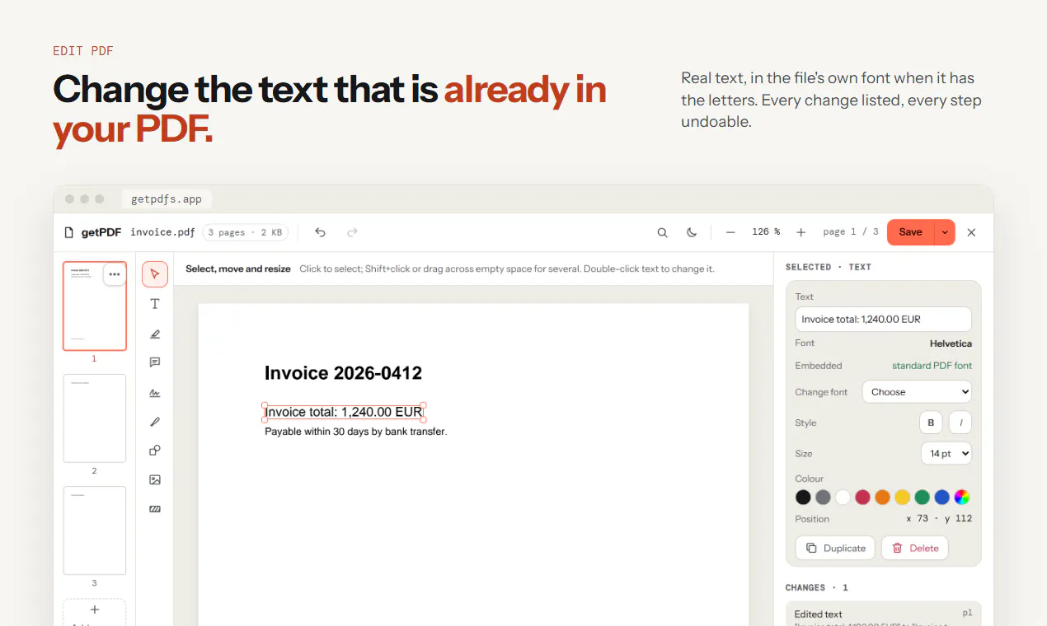The image size is (1047, 626).
Task: Click the "page 1 / 3" indicator
Action: click(x=851, y=232)
